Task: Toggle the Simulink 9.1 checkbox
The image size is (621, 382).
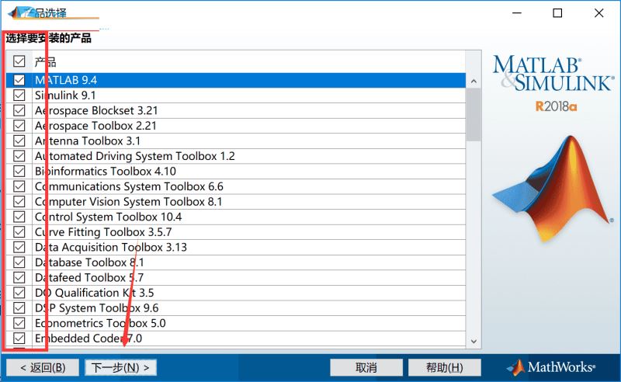Action: click(19, 95)
